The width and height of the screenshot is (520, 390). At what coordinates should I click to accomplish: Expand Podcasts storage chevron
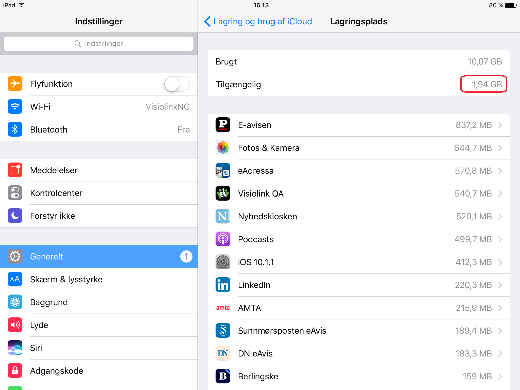tap(500, 239)
